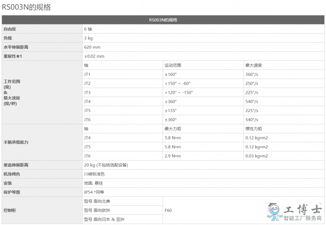The image size is (326, 225).
Task: Select the 自由度 row label
Action: tap(12, 29)
